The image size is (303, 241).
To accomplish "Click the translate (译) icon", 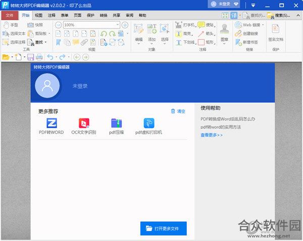I will 234,15.
